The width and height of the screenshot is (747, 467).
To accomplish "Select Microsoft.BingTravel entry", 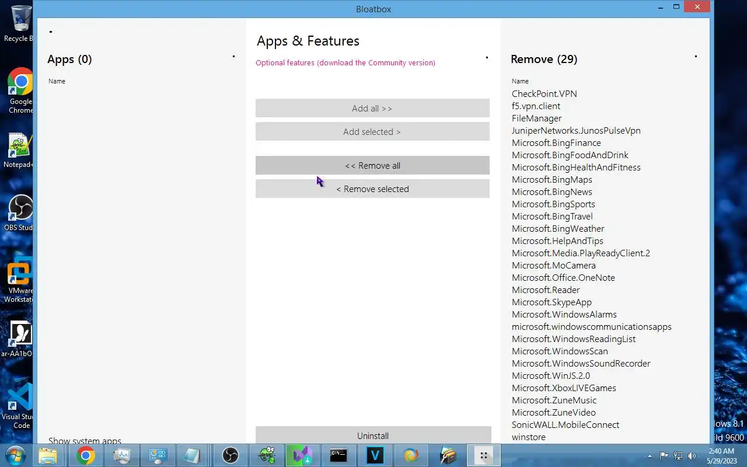I will tap(552, 216).
